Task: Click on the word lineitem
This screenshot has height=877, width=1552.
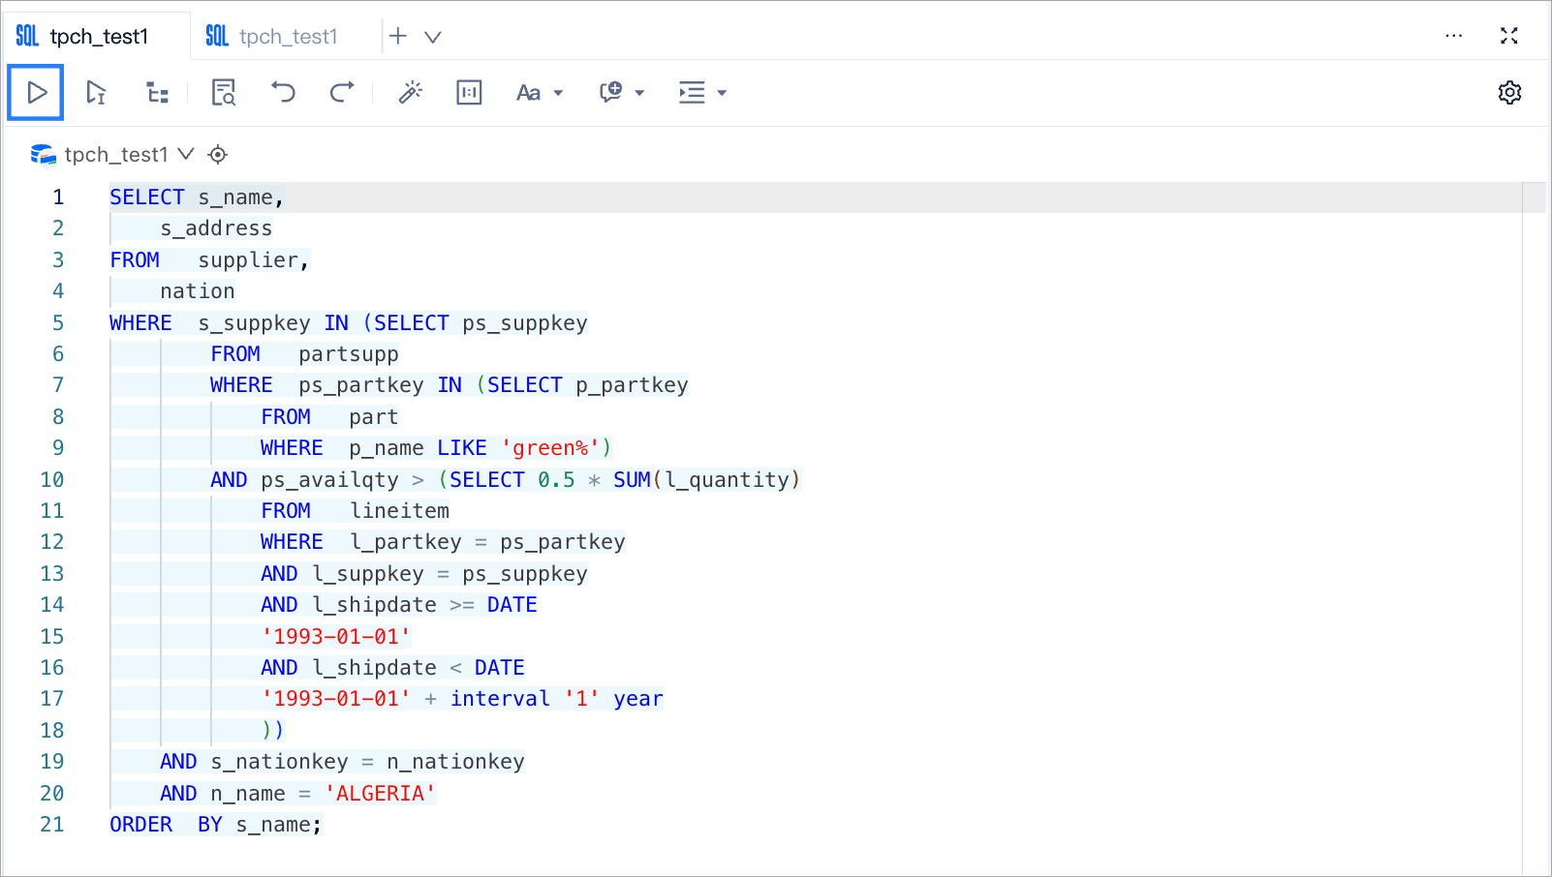Action: point(399,511)
